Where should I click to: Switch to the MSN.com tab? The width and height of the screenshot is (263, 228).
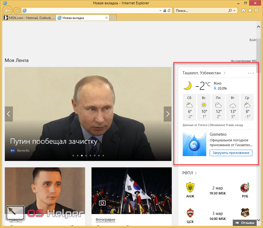(x=29, y=18)
